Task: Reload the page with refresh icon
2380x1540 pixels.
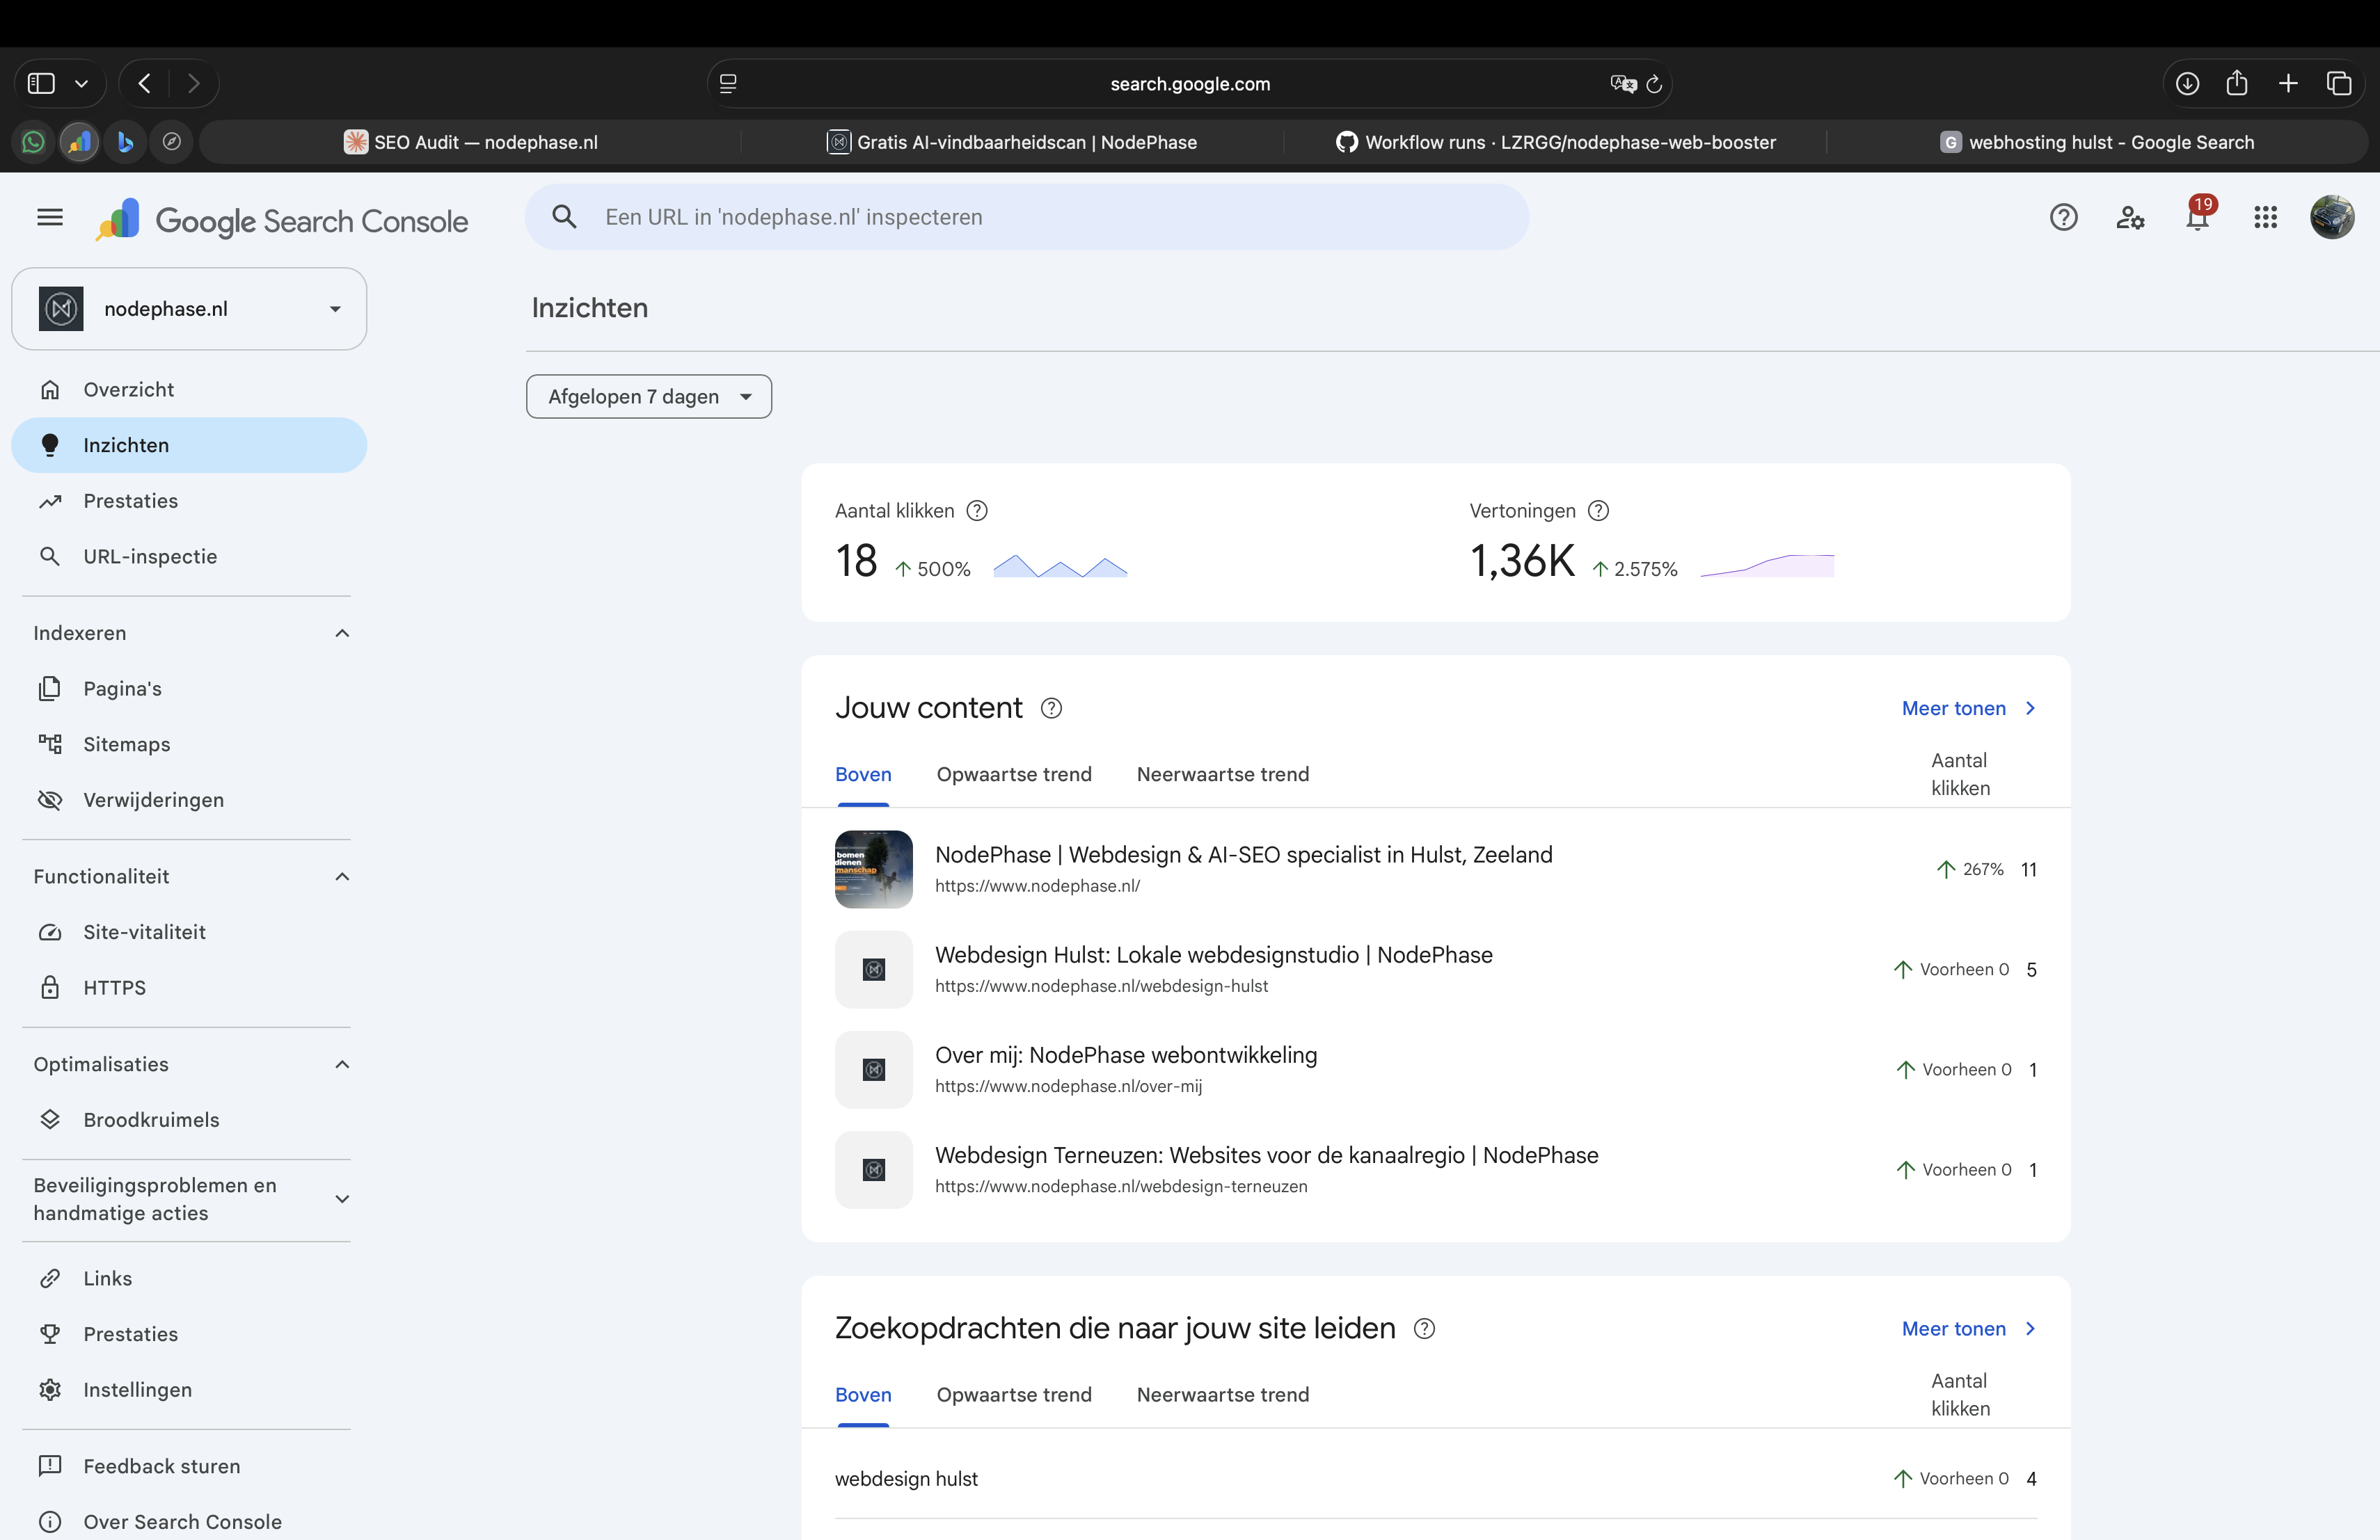Action: pos(1654,84)
